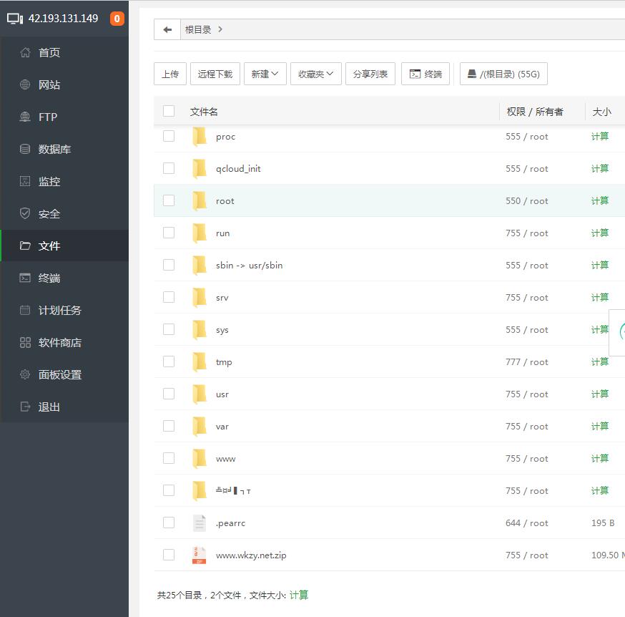Image resolution: width=625 pixels, height=617 pixels.
Task: Expand the 根目录 breadcrumb chevron
Action: 220,29
